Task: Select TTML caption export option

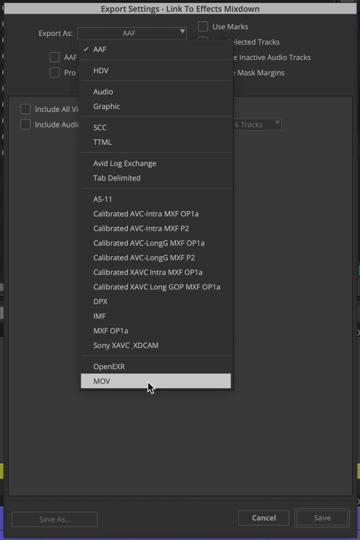Action: [156, 142]
